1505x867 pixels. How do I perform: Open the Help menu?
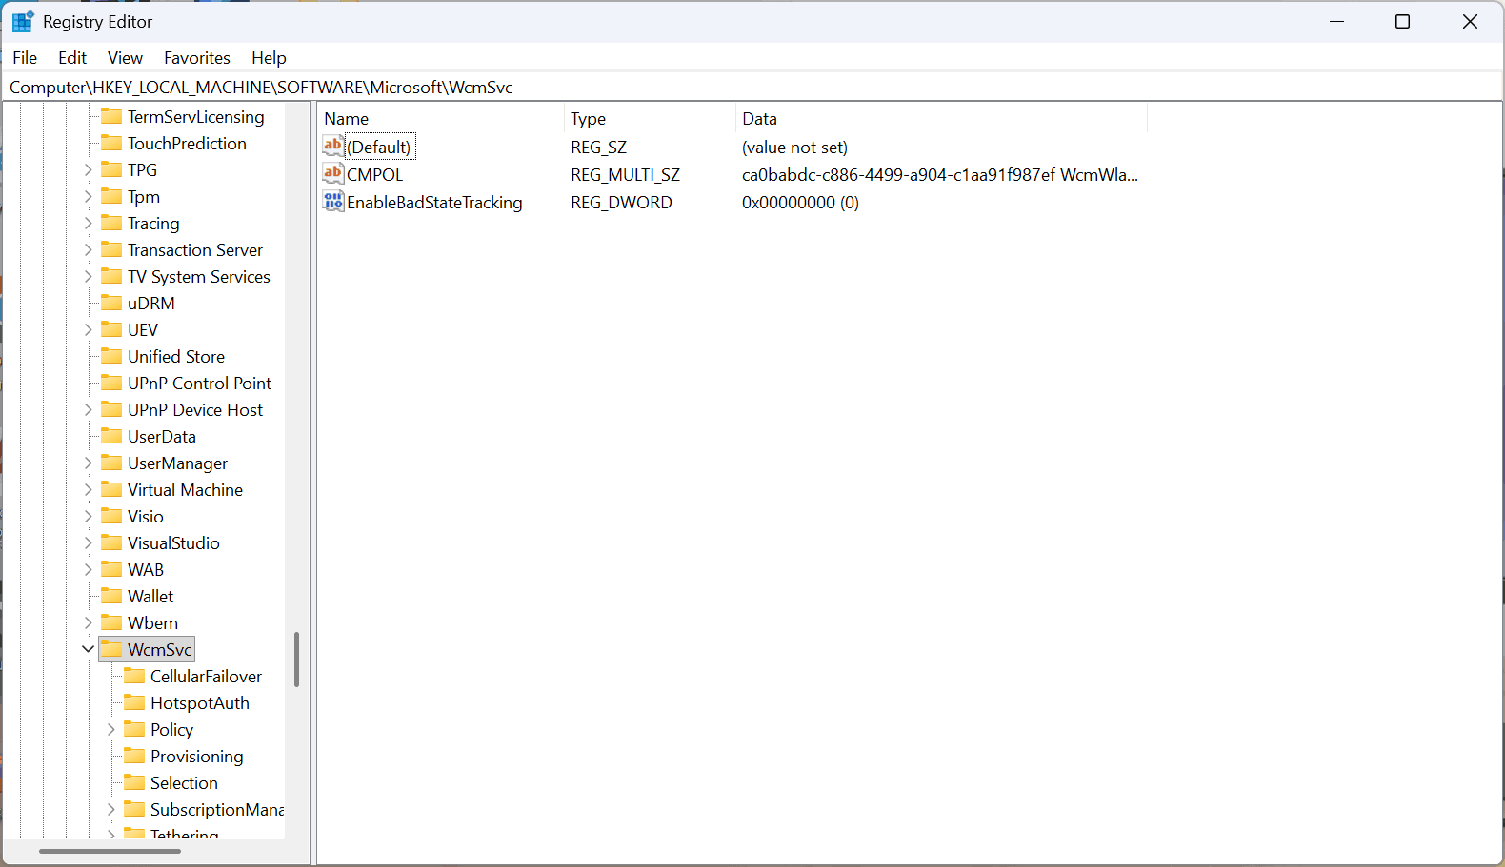point(269,58)
